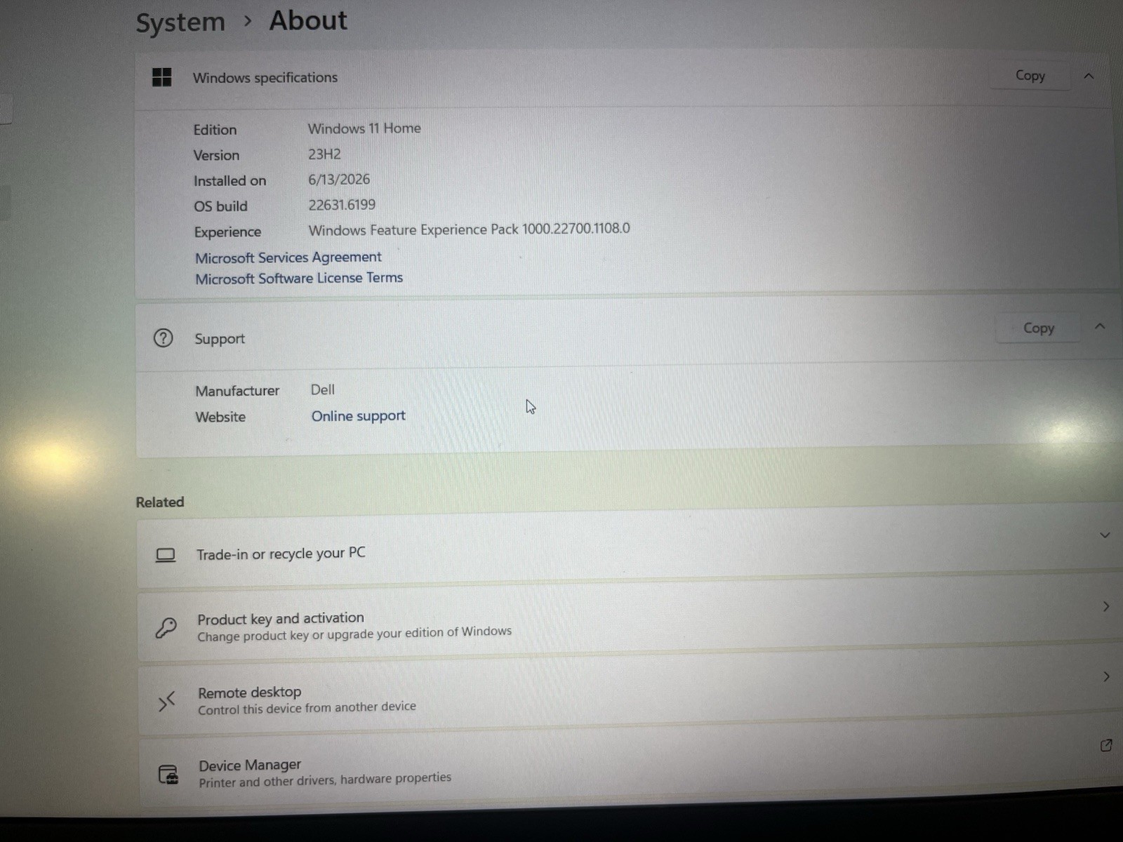Select Windows Feature Experience Pack value

coord(470,229)
